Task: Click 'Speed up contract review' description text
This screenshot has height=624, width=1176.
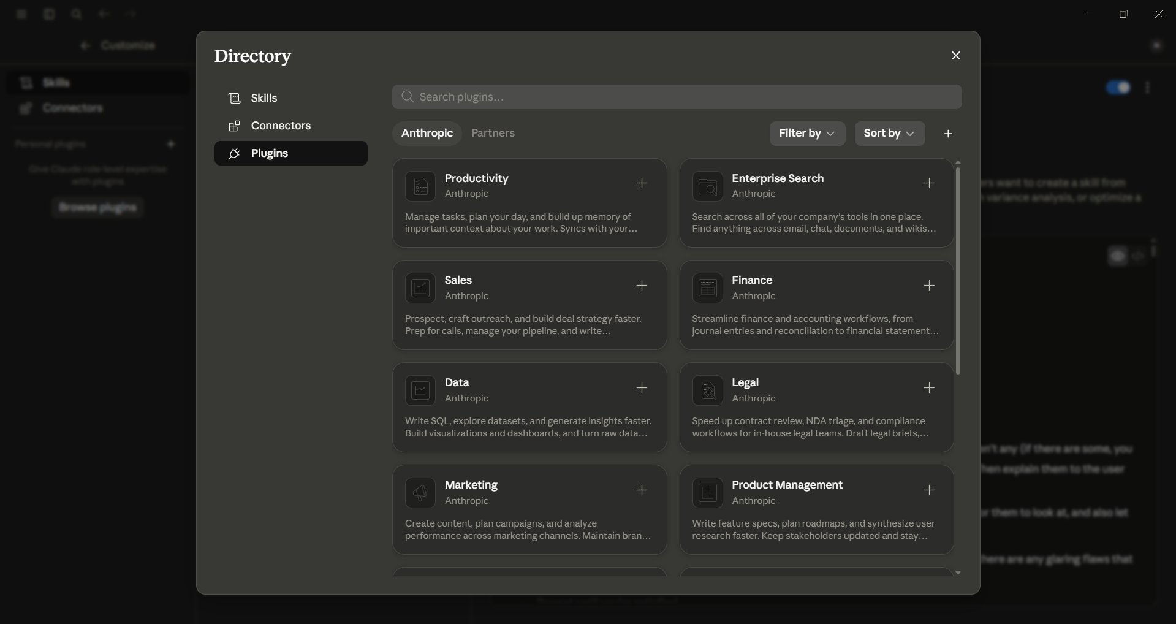Action: 810,427
